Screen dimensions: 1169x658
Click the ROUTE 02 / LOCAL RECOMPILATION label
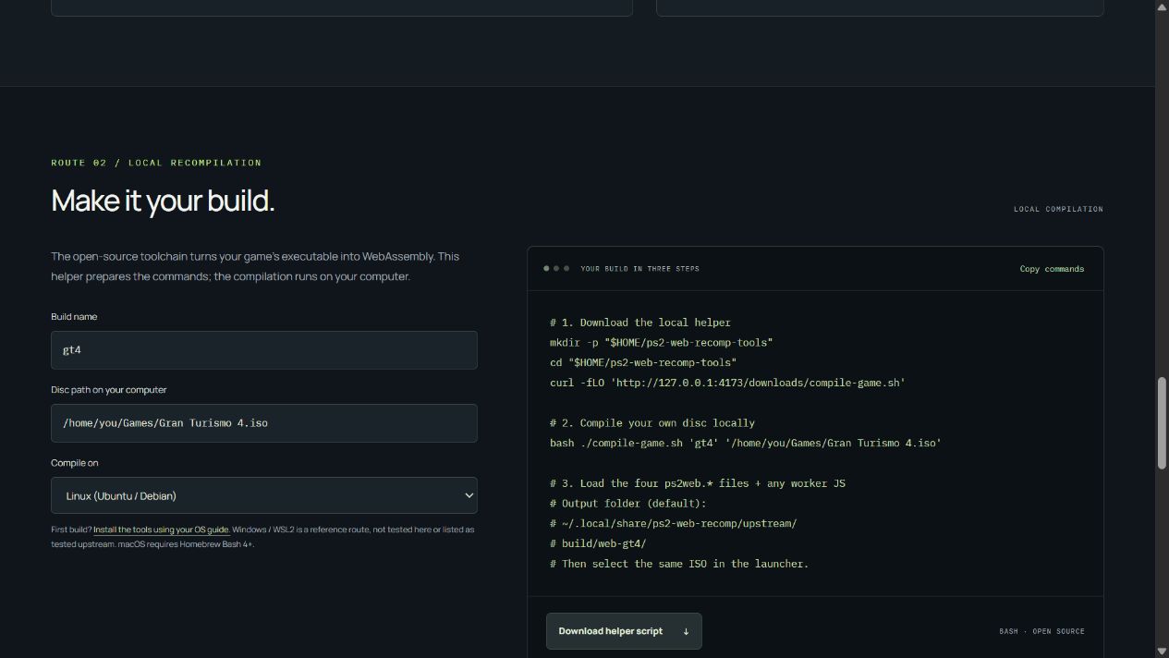tap(156, 163)
